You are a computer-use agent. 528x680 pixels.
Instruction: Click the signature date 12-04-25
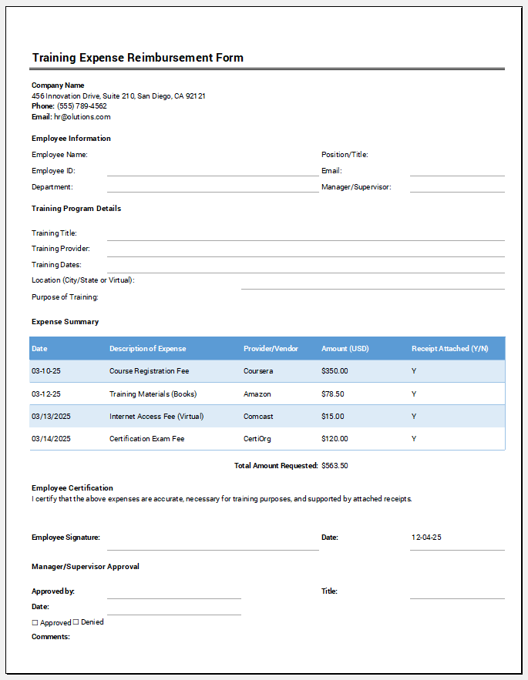point(426,538)
